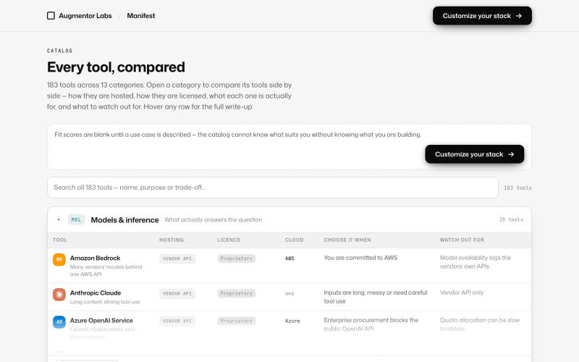579x362 pixels.
Task: Click the VENDOR API tag for Azure OpenAI Service
Action: point(177,321)
